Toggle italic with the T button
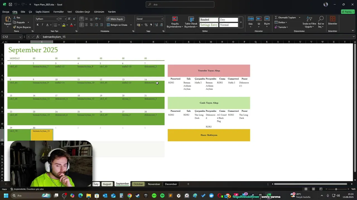This screenshot has width=357, height=200. click(x=42, y=25)
